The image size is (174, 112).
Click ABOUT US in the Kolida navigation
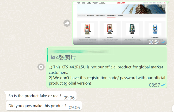(x=145, y=3)
